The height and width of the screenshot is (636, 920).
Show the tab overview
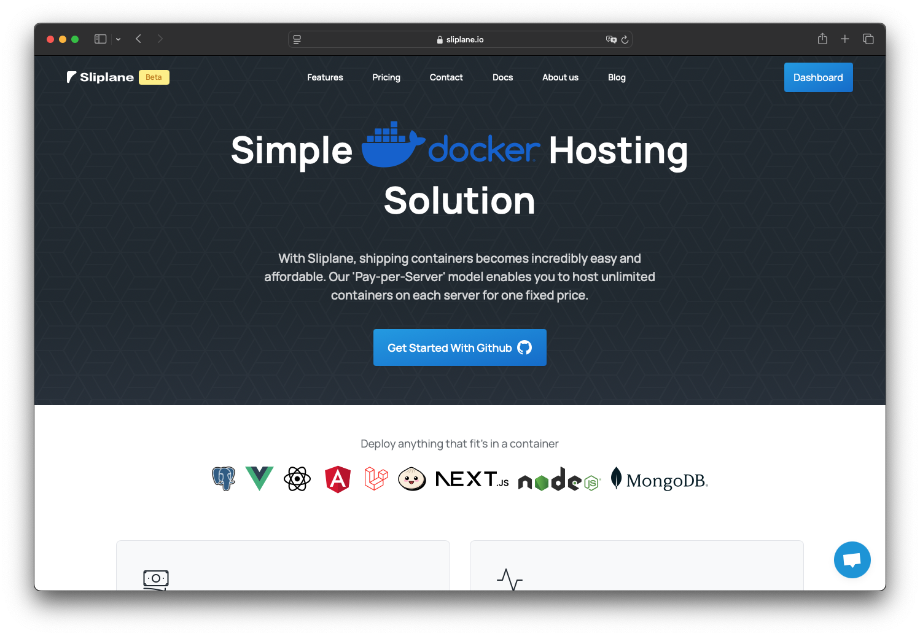(868, 39)
